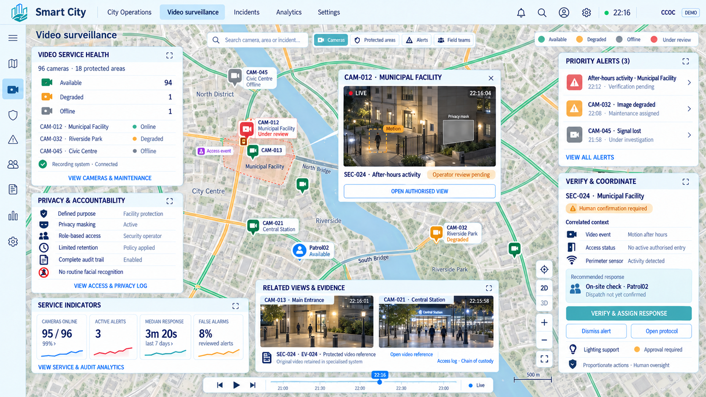Image resolution: width=706 pixels, height=397 pixels.
Task: Open the hamburger menu in left sidebar
Action: [x=13, y=38]
